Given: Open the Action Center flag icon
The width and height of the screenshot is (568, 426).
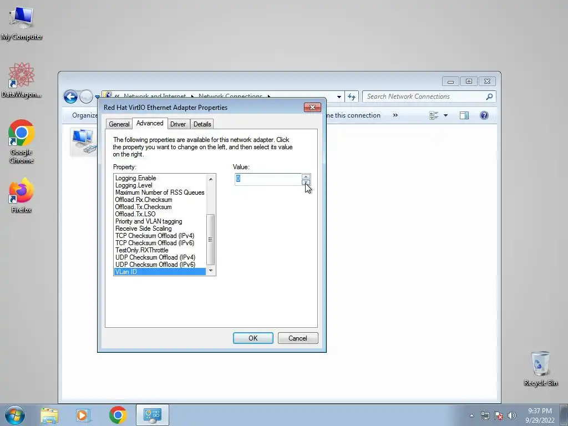Looking at the screenshot, I should [499, 416].
